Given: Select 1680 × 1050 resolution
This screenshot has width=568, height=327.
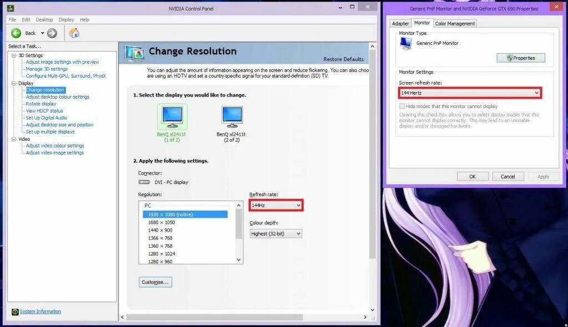Looking at the screenshot, I should pyautogui.click(x=161, y=222).
